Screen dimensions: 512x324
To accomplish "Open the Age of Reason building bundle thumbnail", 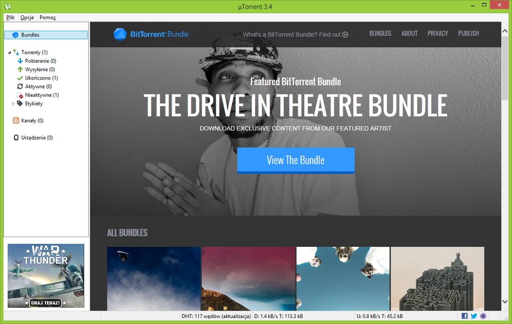I will click(438, 279).
